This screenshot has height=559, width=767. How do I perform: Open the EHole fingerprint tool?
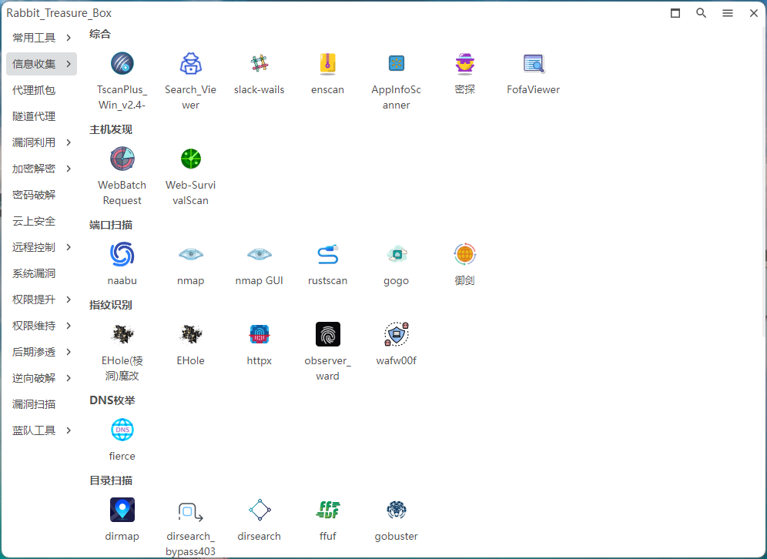tap(191, 334)
